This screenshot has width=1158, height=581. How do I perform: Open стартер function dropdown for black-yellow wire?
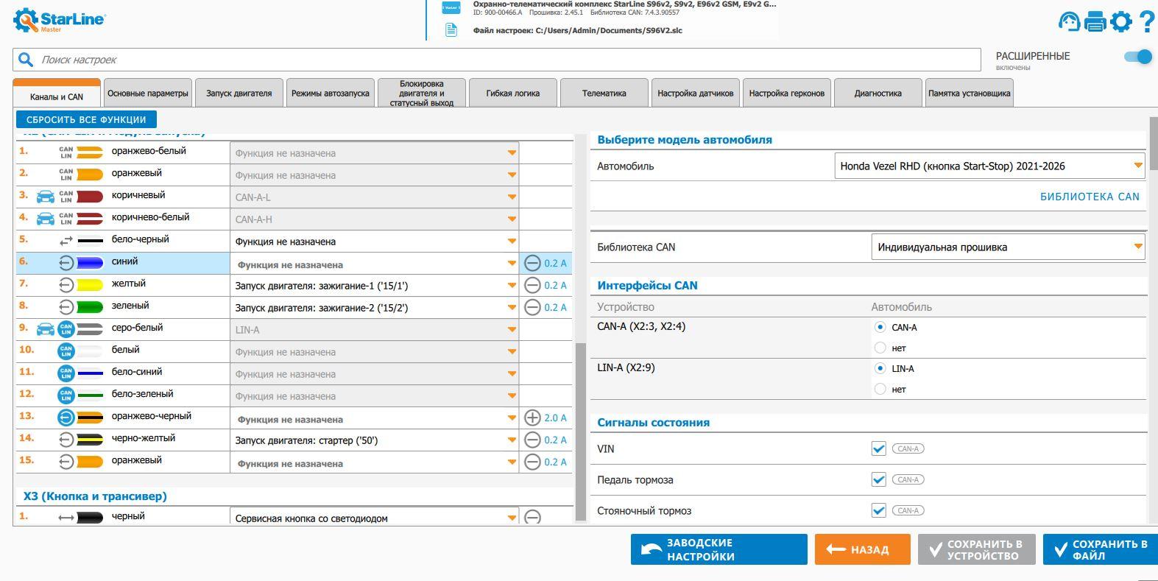pos(375,440)
